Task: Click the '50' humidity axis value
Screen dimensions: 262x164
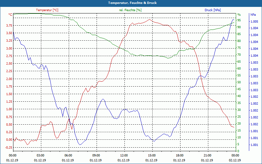Action: (x=239, y=82)
